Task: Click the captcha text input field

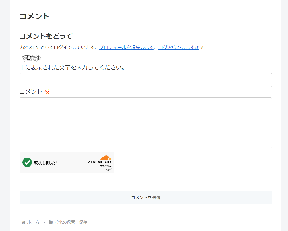Action: coord(146,80)
